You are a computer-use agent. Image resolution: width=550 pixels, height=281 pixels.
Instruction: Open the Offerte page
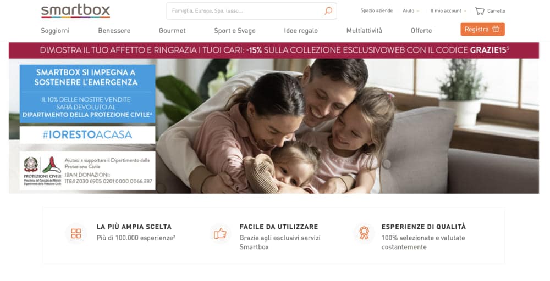421,30
